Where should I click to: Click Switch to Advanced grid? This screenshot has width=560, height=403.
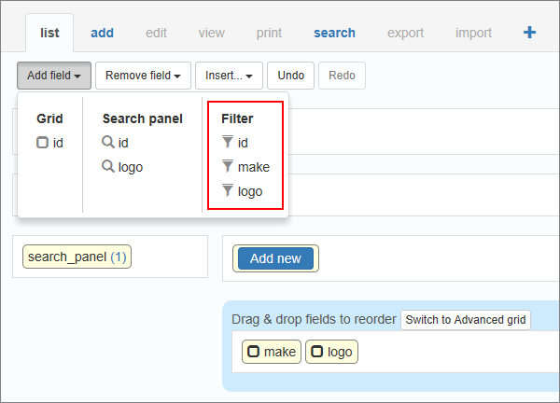pos(466,319)
